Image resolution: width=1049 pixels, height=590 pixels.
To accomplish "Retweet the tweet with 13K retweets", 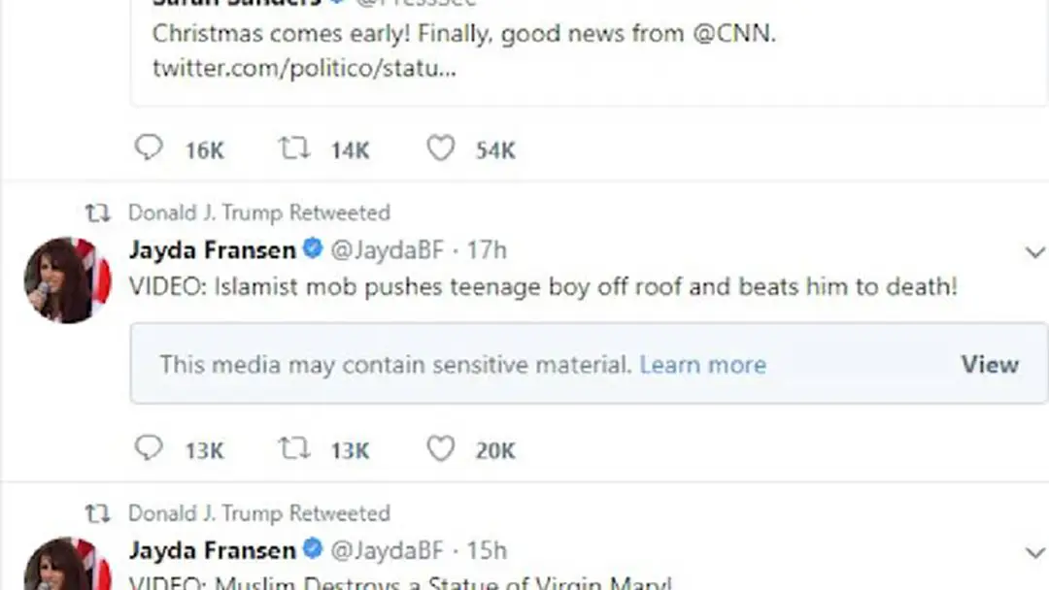I will pos(294,448).
